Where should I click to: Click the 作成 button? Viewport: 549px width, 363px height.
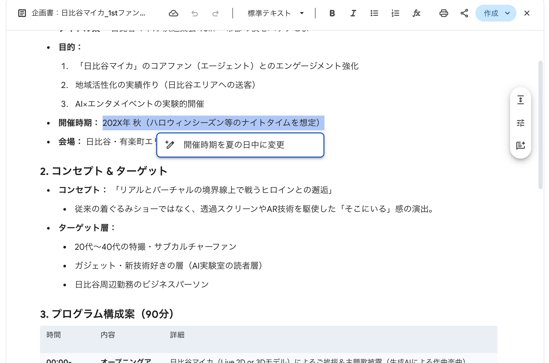click(491, 13)
